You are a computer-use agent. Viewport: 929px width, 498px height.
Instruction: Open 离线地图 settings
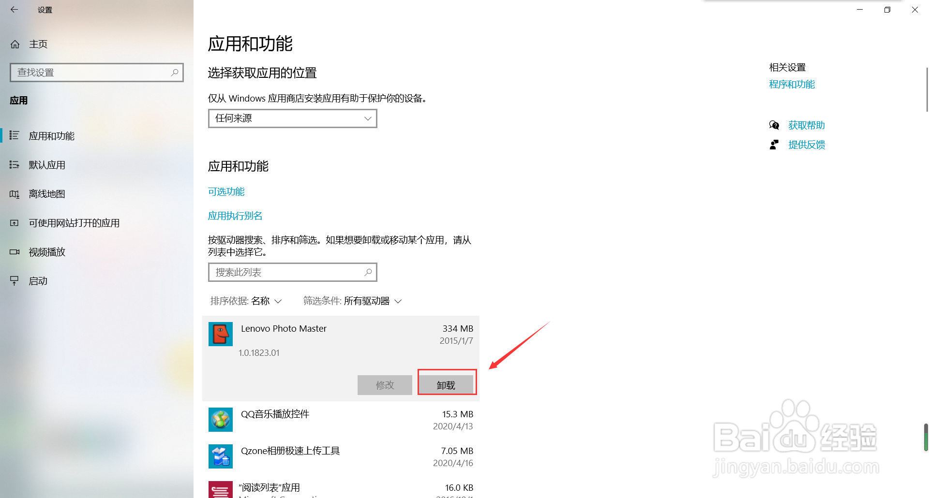pyautogui.click(x=46, y=194)
